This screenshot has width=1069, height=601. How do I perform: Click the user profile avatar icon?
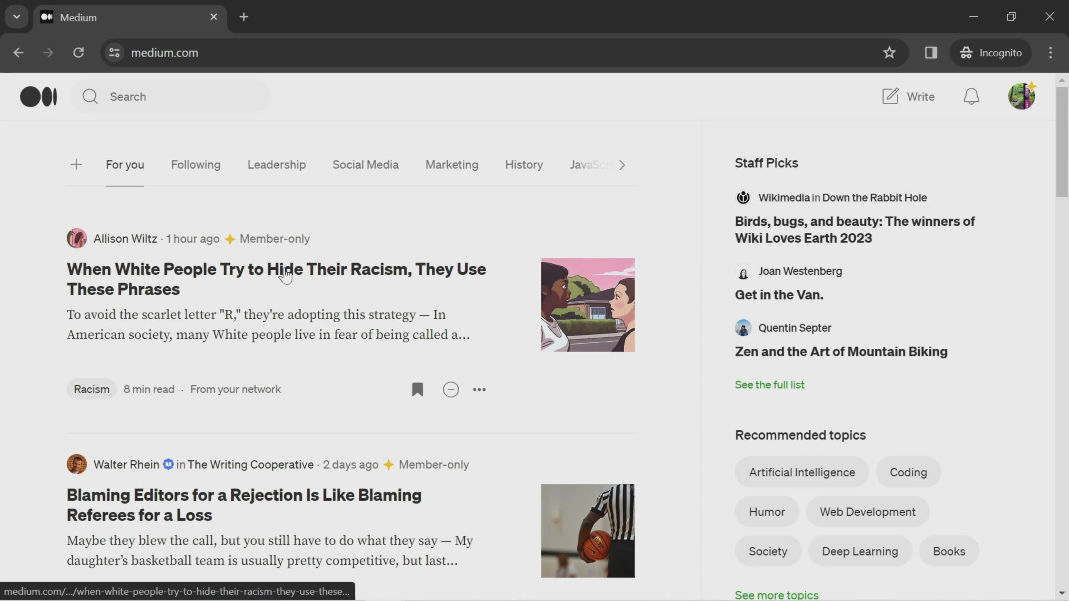1022,96
